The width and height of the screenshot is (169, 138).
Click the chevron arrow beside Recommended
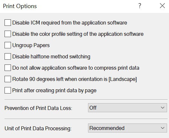tap(163, 128)
